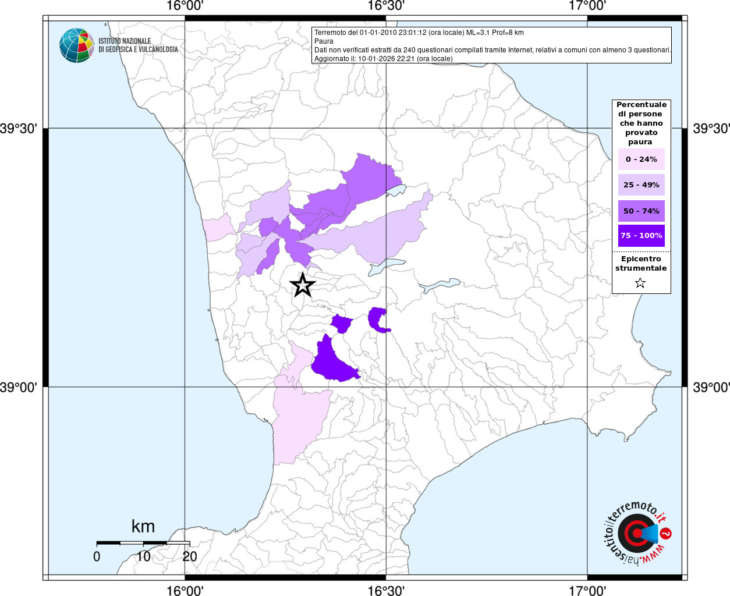
Task: Select the 50 - 74% legend swatch
Action: click(x=642, y=211)
